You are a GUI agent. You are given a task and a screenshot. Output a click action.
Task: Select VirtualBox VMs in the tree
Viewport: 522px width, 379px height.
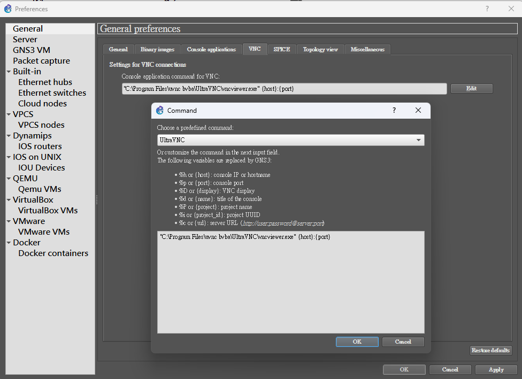48,210
